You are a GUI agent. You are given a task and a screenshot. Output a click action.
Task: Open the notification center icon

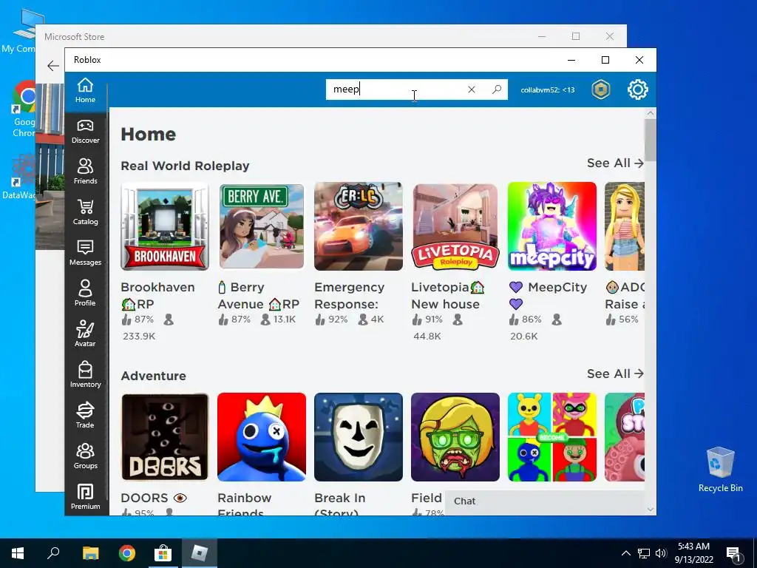733,553
